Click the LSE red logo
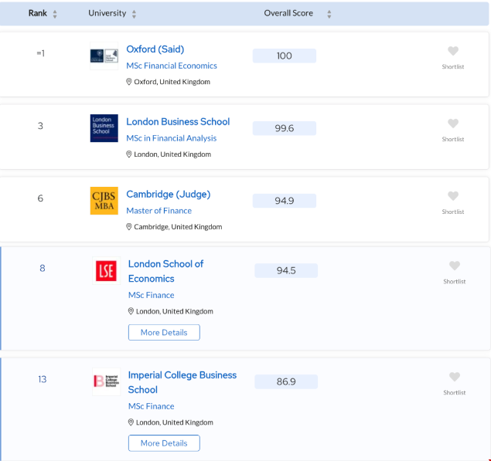 click(x=105, y=271)
